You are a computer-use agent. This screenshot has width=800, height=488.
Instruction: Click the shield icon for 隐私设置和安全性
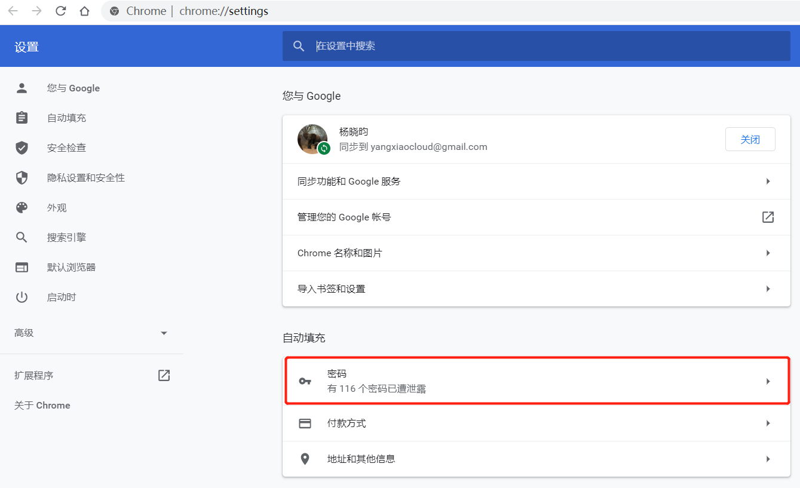[22, 177]
